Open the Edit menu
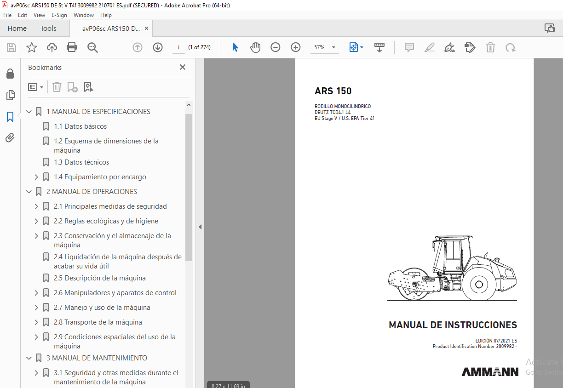Viewport: 563px width, 388px height. [23, 15]
